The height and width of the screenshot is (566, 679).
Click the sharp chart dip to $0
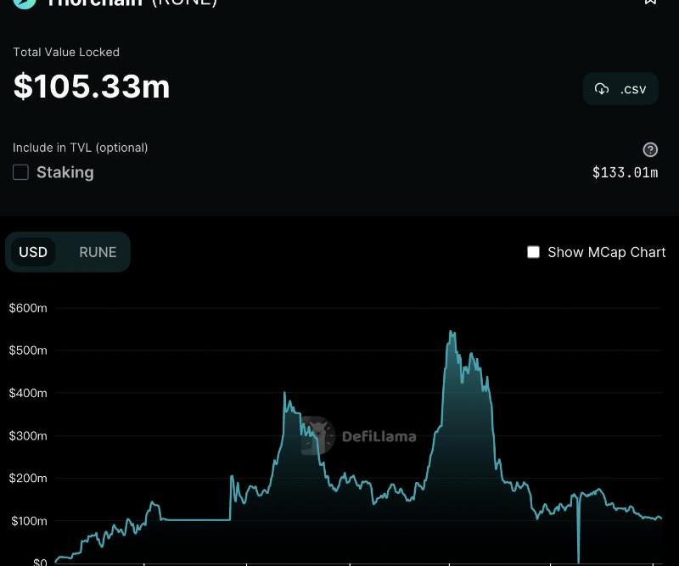tap(579, 558)
